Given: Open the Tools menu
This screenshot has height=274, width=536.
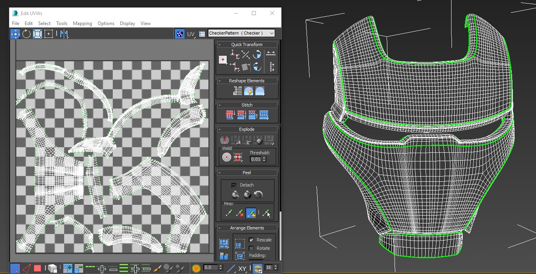Looking at the screenshot, I should pyautogui.click(x=62, y=23).
